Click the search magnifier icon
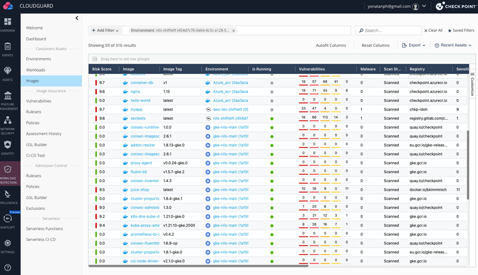 click(x=361, y=30)
